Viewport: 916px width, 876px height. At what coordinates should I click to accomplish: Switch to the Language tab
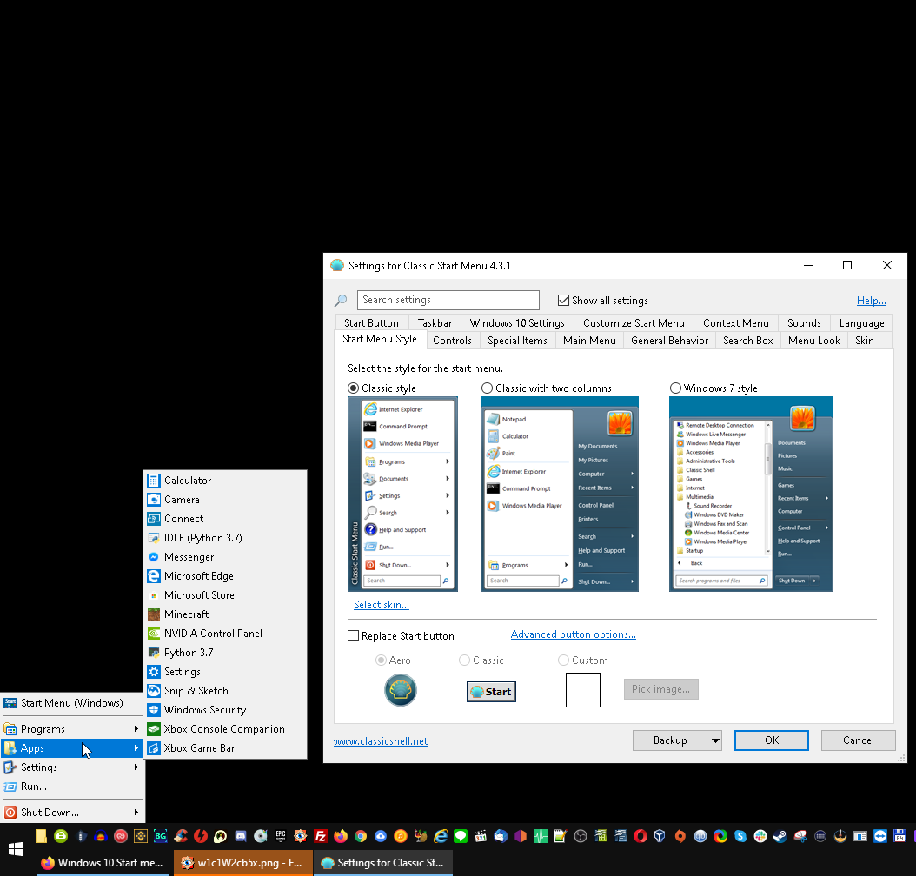(861, 323)
